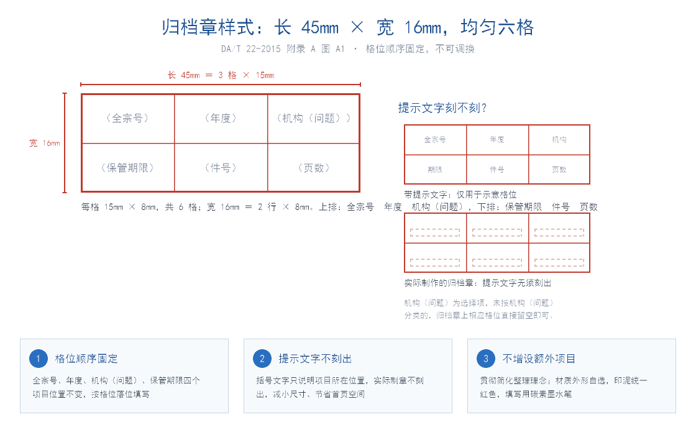This screenshot has width=696, height=435.
Task: Click the 实际制作的归档章 caption
Action: tap(478, 283)
